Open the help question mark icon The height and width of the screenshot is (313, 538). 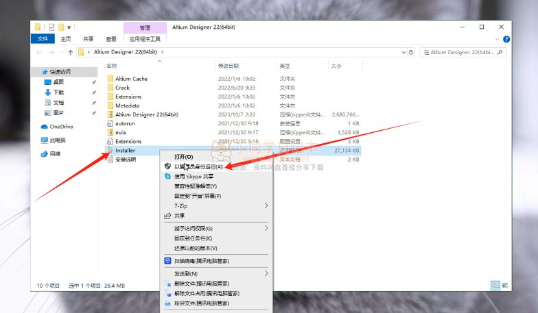tap(506, 39)
